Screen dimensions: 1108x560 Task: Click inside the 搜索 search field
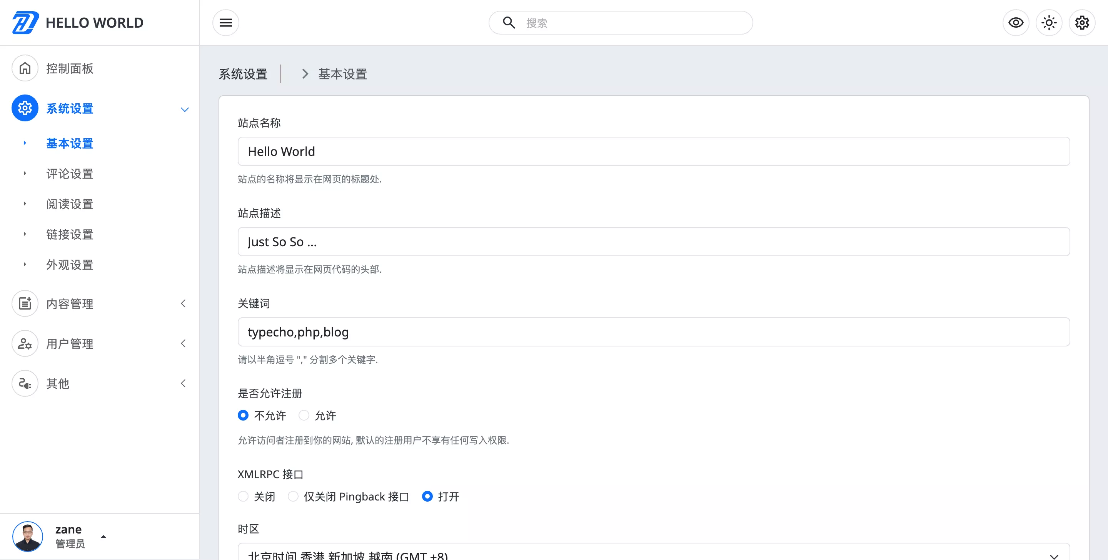click(x=619, y=23)
